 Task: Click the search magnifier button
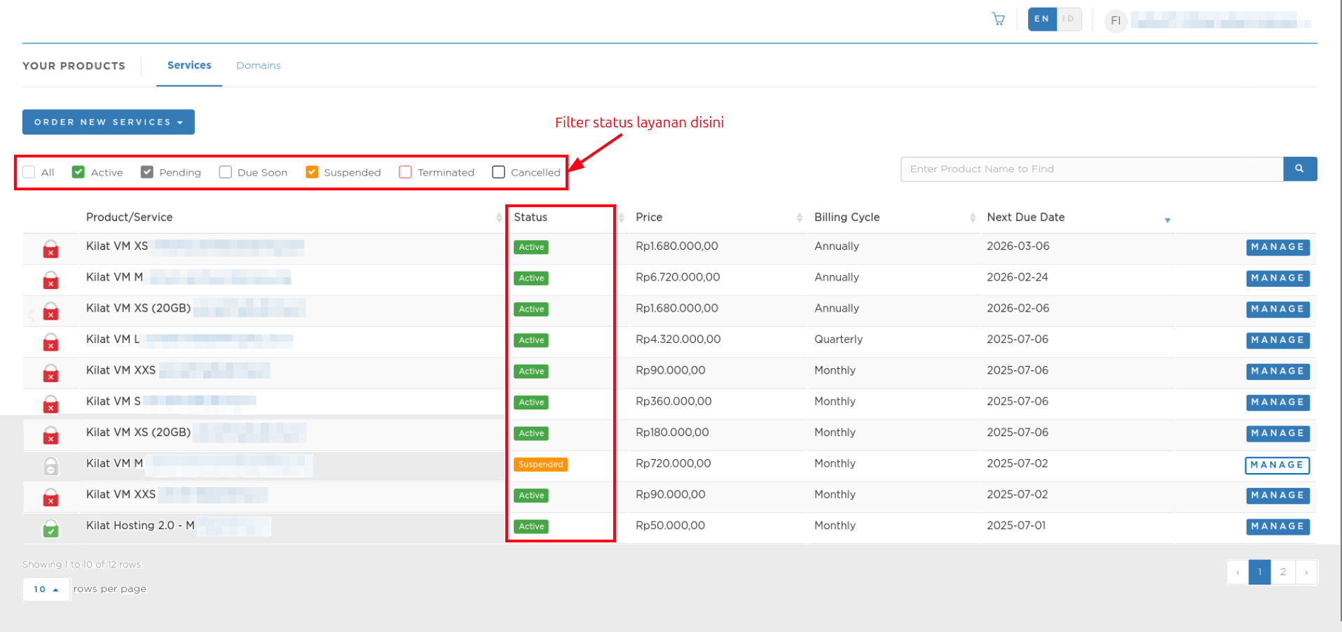(x=1299, y=169)
